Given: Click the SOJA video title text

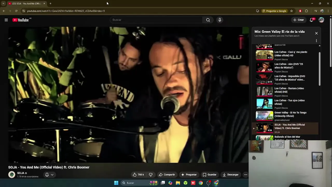Looking at the screenshot, I should (x=49, y=167).
